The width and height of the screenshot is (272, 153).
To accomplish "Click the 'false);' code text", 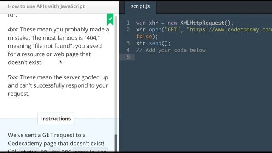I will click(147, 37).
